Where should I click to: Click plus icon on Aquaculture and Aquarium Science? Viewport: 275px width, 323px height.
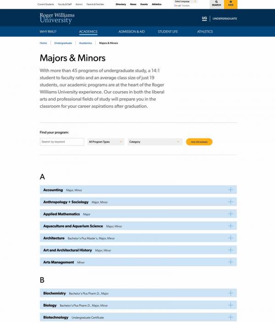coord(231,226)
